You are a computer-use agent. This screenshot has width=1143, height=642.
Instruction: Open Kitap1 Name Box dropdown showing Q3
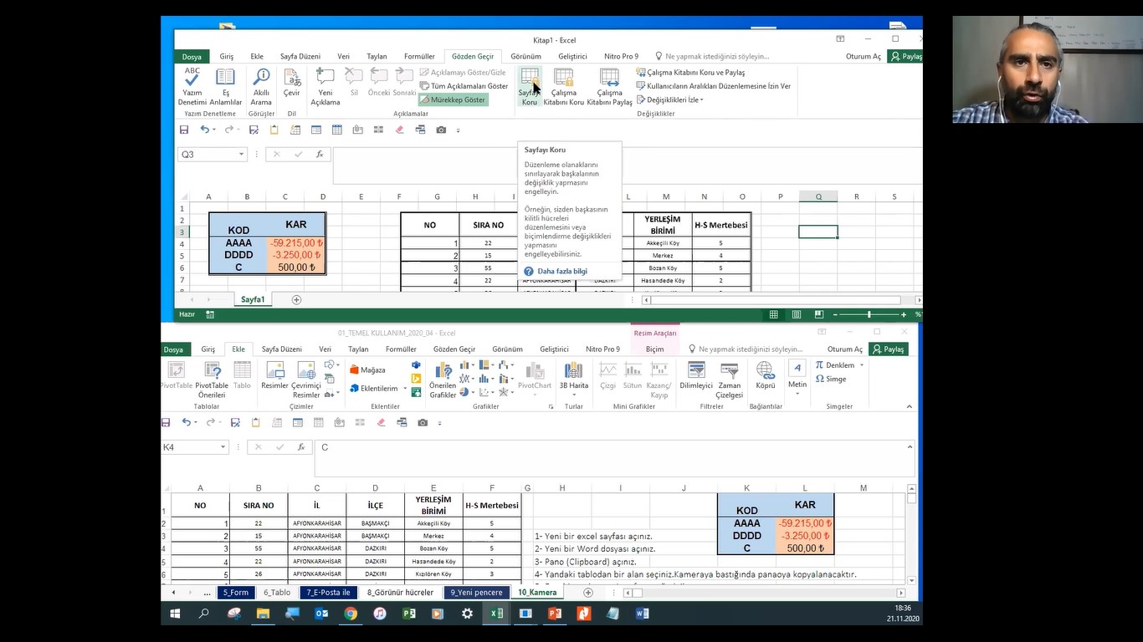click(x=241, y=155)
